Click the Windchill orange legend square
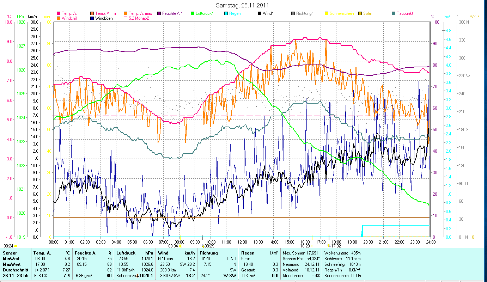The width and height of the screenshot is (487, 282). pos(59,18)
